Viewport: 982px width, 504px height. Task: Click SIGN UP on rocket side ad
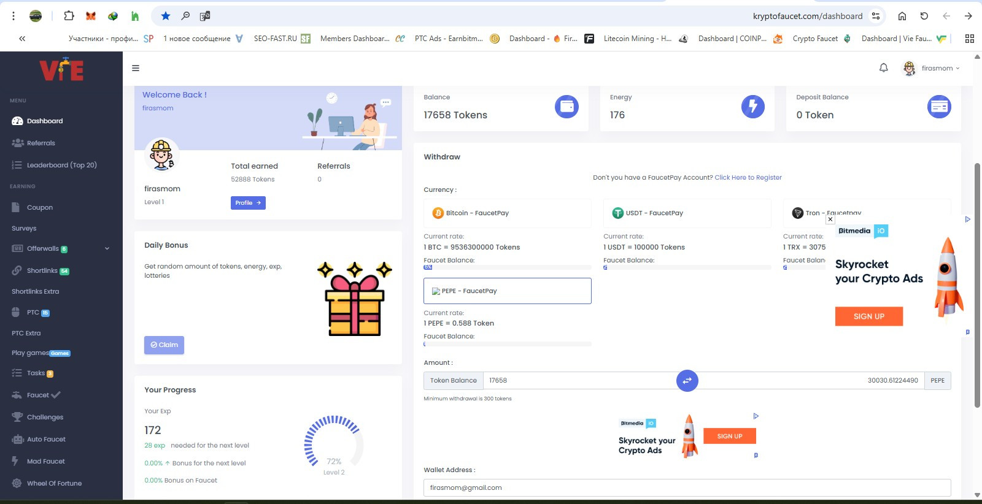click(x=869, y=316)
